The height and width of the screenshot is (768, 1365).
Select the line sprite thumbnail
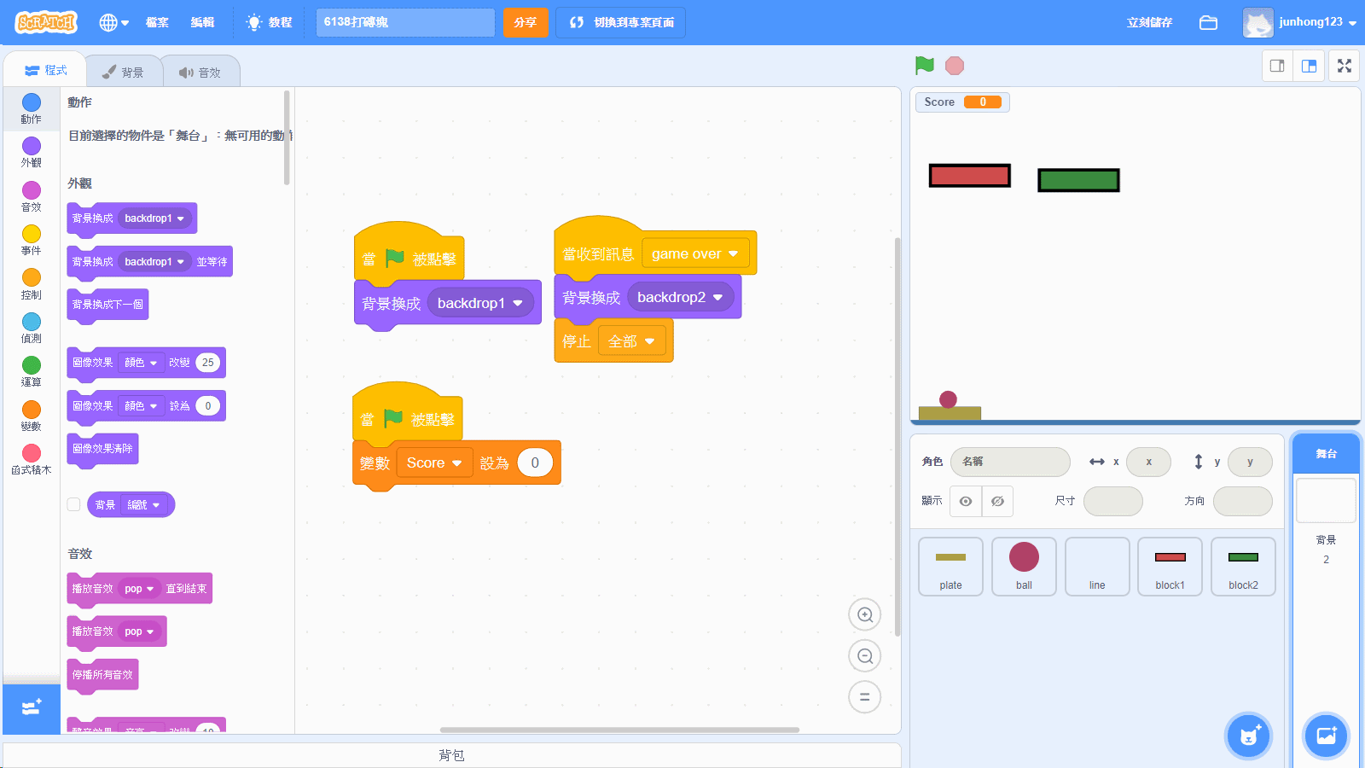click(1097, 567)
